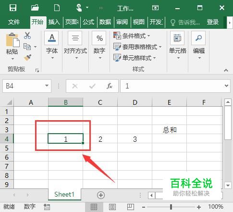This screenshot has height=212, width=233.
Task: Click the Name Box showing B4
Action: pyautogui.click(x=23, y=86)
